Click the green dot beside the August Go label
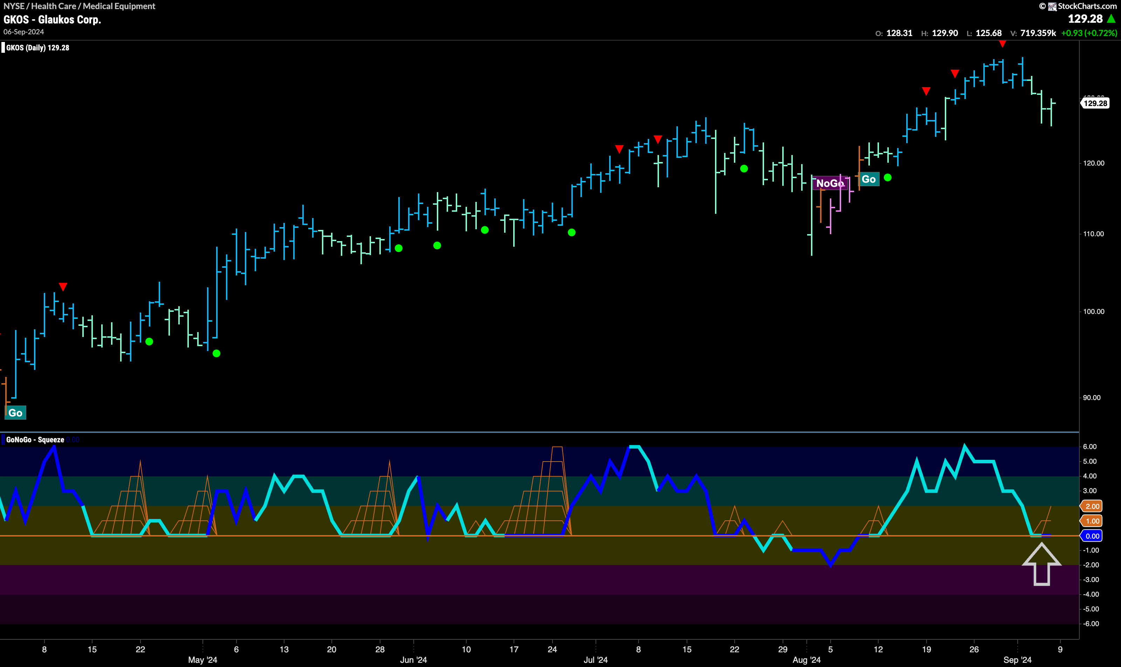This screenshot has width=1121, height=667. (888, 177)
